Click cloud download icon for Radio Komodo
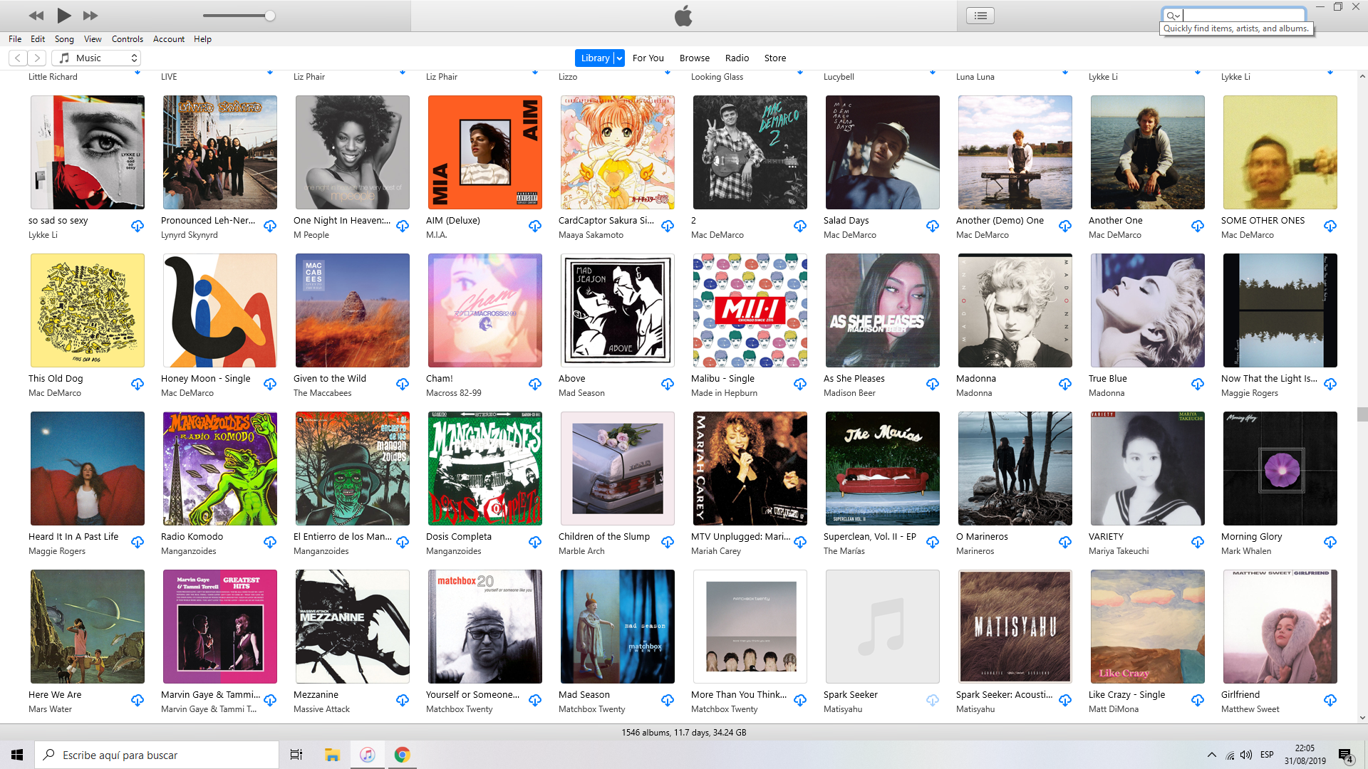 270,543
